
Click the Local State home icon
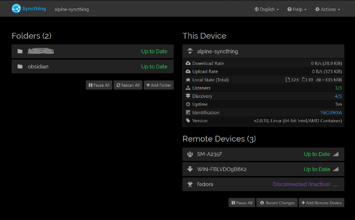pos(188,80)
